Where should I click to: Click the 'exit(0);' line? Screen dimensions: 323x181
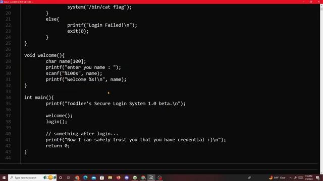click(x=78, y=31)
